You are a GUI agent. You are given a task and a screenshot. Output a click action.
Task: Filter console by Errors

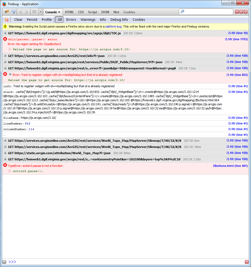71,20
